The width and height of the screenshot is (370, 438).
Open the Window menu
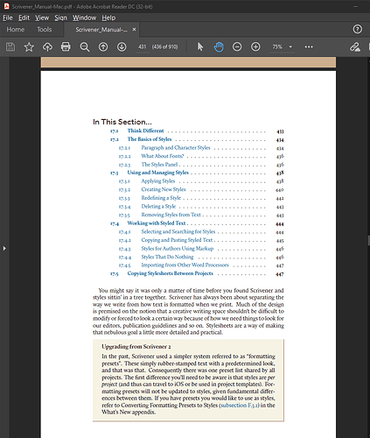coord(84,18)
